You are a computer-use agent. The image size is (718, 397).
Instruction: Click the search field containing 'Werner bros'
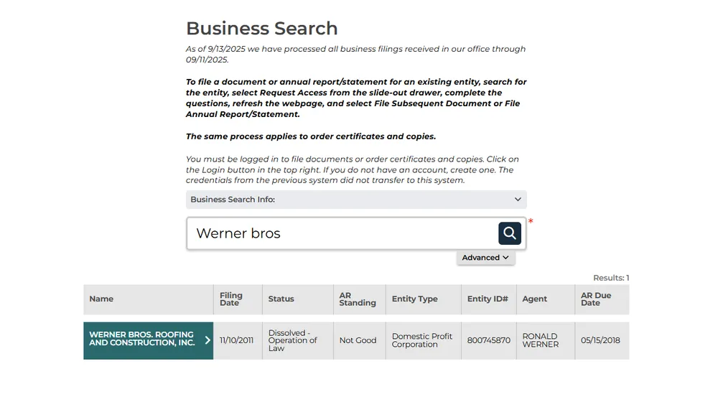point(341,234)
